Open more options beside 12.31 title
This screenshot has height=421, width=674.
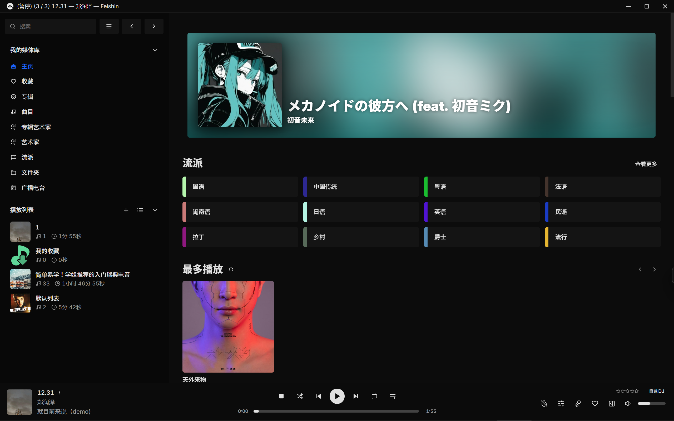pos(60,393)
